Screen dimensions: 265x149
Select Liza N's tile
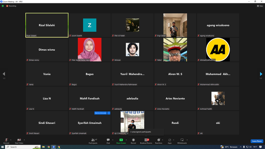47,99
